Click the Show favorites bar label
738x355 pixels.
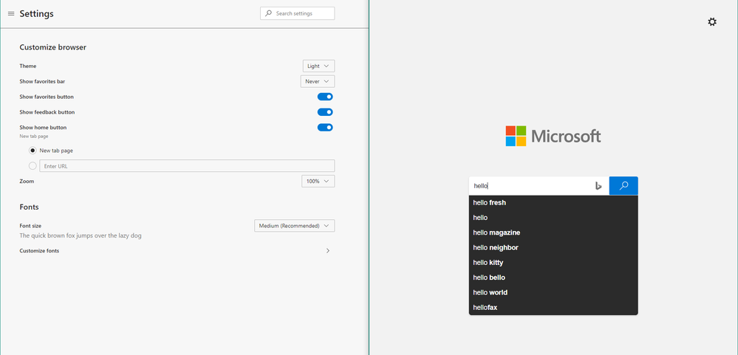tap(42, 81)
